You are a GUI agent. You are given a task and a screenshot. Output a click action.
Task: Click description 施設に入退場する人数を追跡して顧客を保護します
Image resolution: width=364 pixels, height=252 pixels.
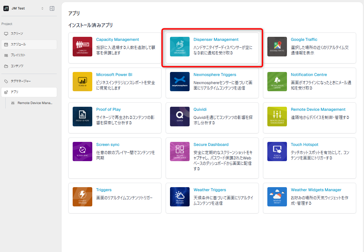click(x=126, y=50)
